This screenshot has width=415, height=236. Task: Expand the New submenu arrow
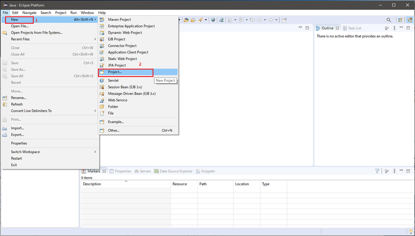point(95,20)
